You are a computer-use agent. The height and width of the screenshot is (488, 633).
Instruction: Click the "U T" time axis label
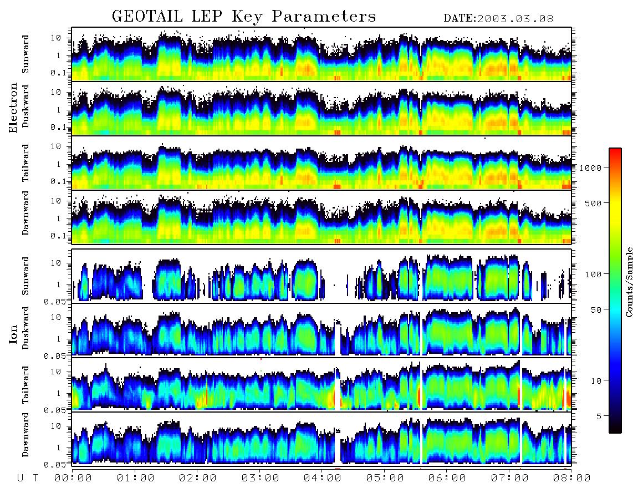pos(28,478)
